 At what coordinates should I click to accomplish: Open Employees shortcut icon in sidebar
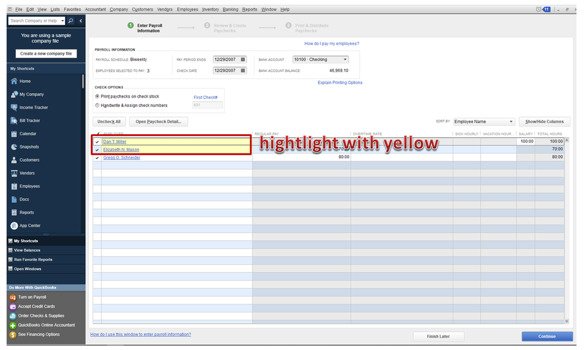click(14, 186)
